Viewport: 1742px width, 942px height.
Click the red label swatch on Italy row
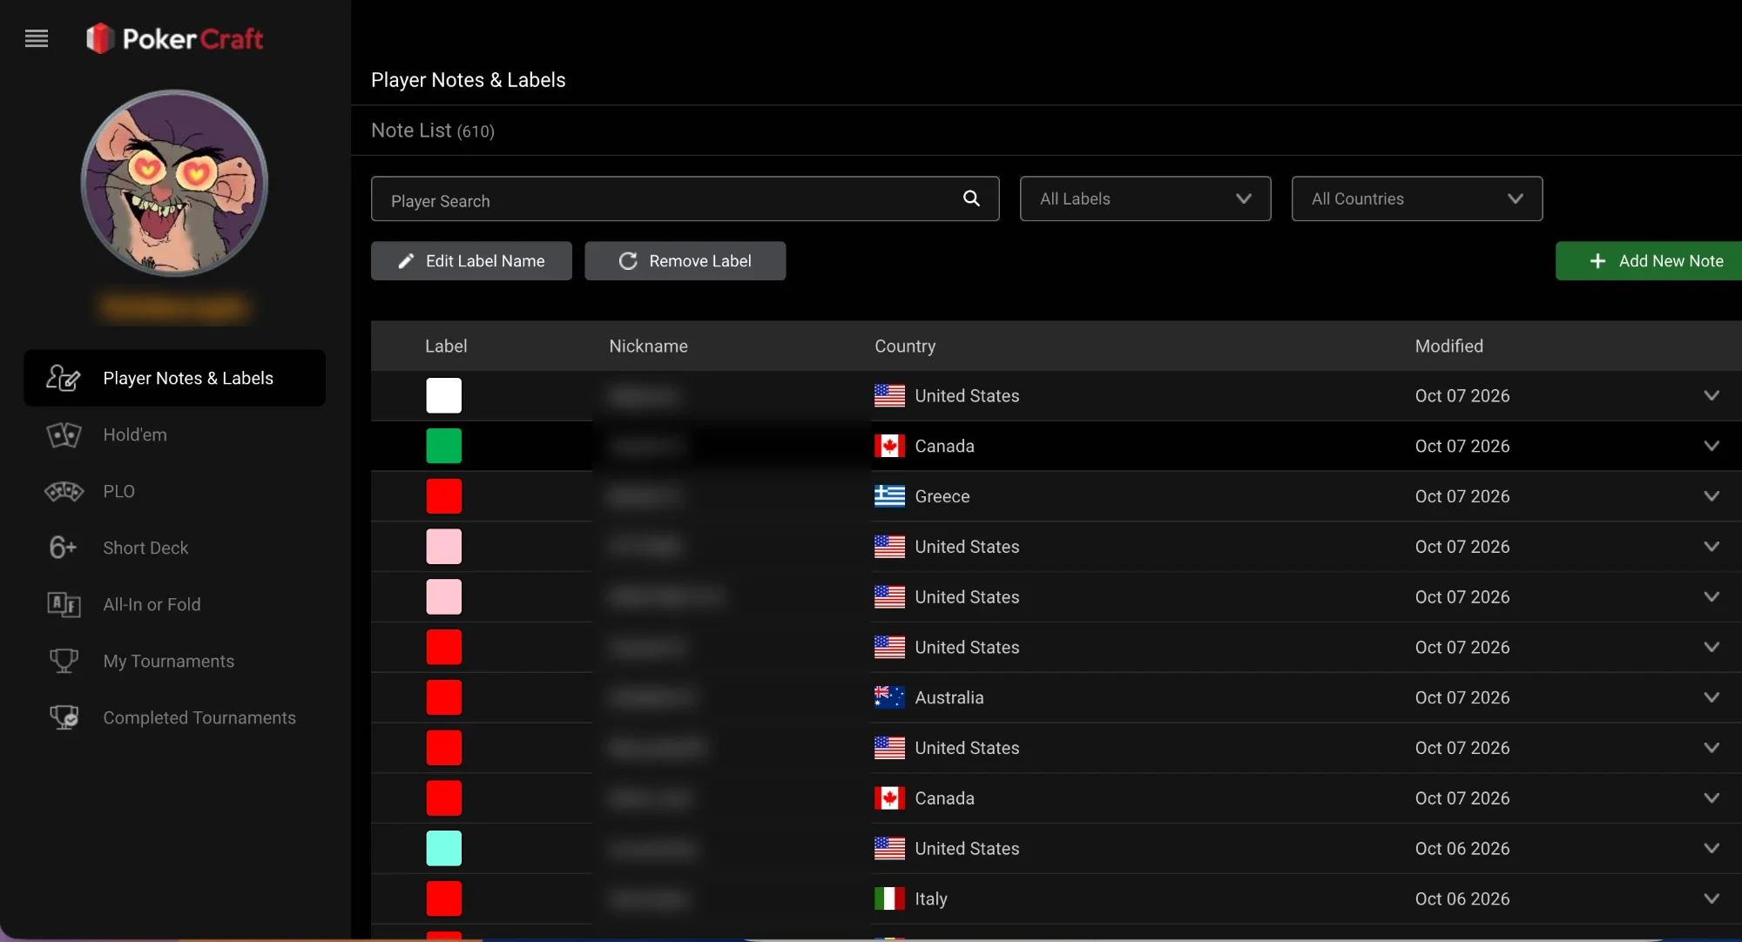(443, 898)
